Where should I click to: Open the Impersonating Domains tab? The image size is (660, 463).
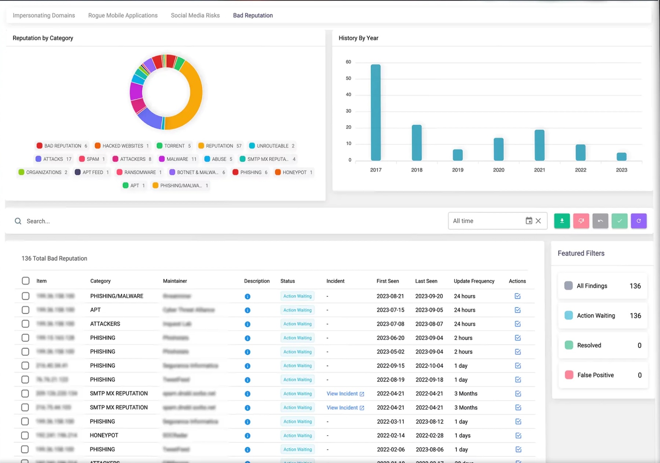[44, 15]
